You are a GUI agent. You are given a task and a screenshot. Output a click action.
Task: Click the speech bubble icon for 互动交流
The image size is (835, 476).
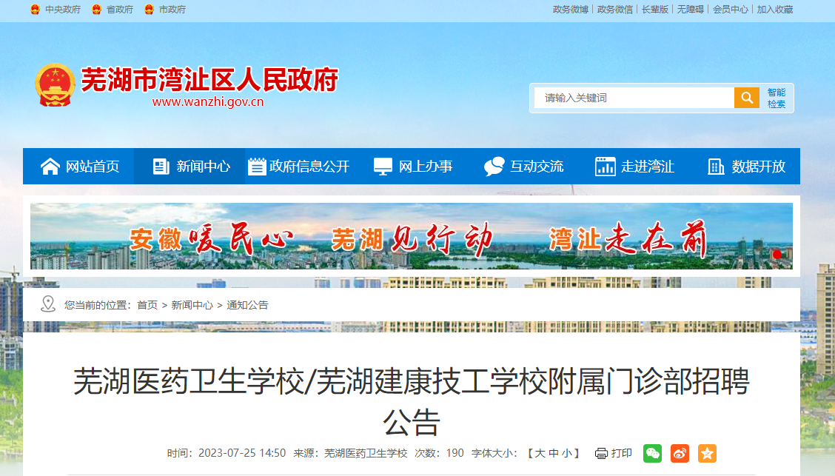tap(494, 167)
